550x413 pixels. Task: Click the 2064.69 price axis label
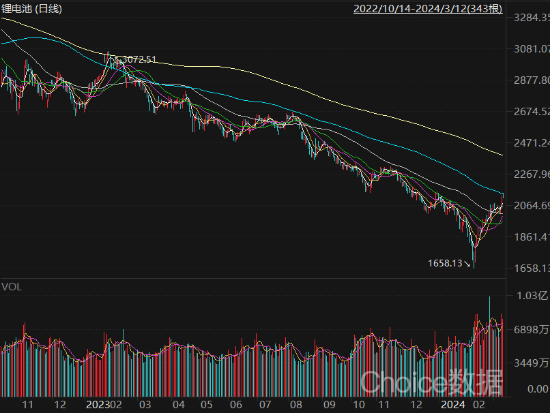[531, 206]
